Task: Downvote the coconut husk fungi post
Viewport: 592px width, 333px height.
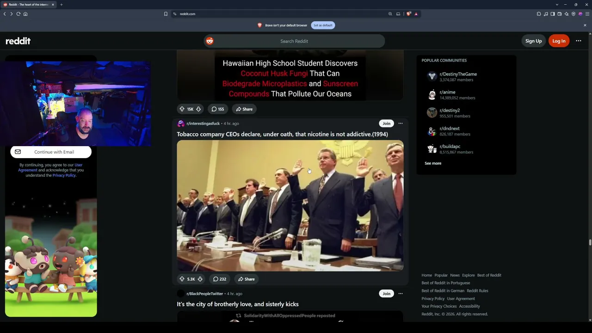Action: click(198, 109)
